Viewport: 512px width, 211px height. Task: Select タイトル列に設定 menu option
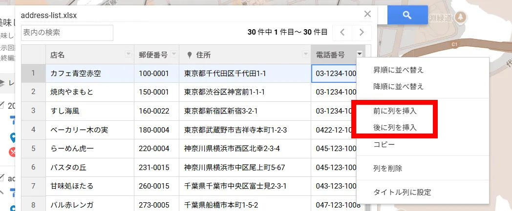pos(402,192)
